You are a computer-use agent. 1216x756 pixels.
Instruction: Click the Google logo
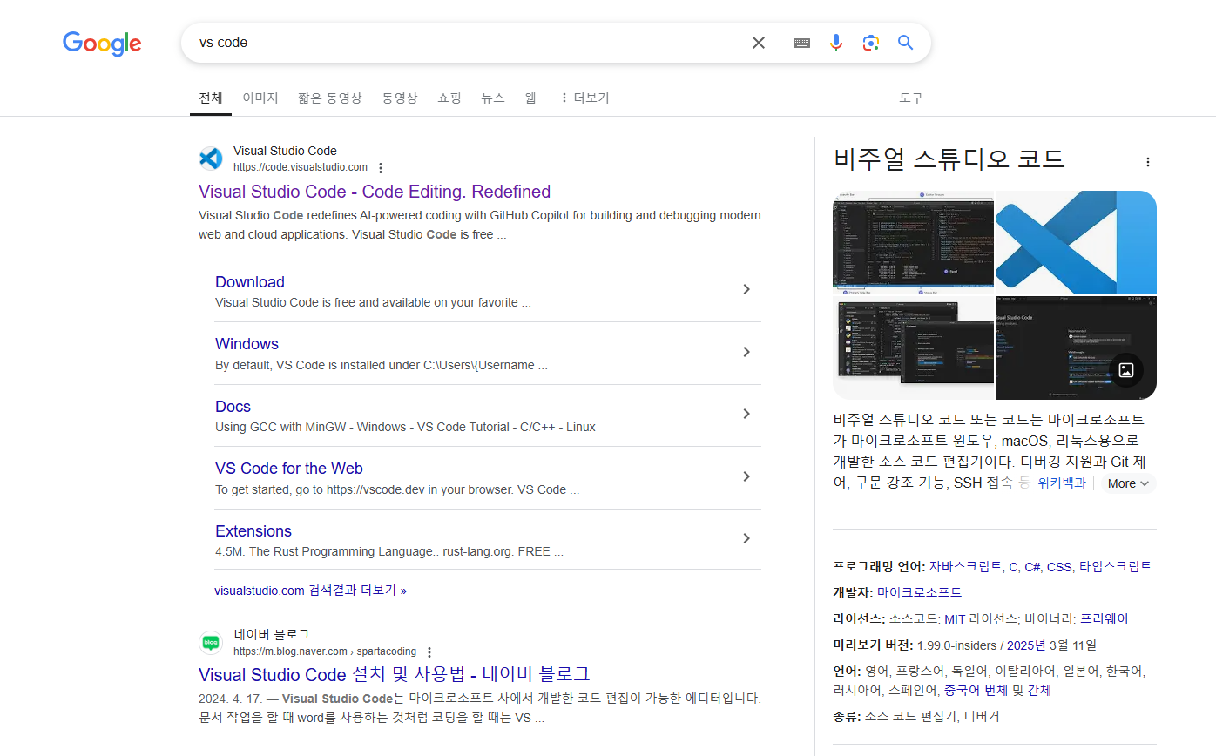point(102,44)
